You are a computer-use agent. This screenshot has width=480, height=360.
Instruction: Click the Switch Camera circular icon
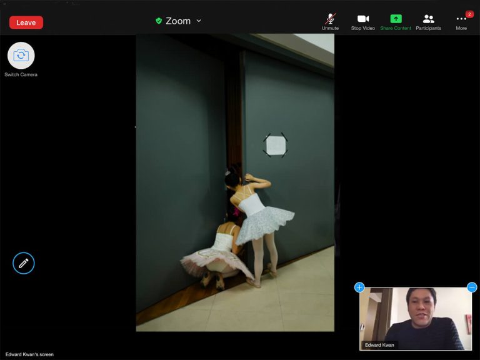(x=21, y=56)
